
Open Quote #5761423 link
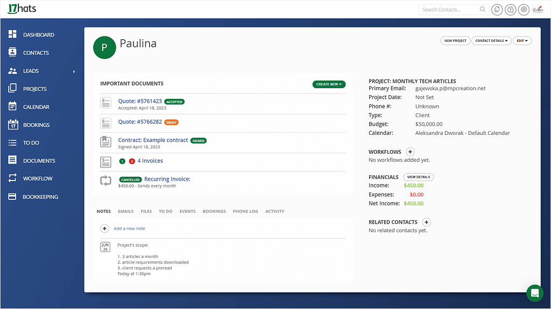pyautogui.click(x=140, y=101)
